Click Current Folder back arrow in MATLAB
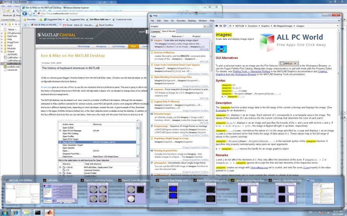The width and height of the screenshot is (347, 216). pos(2,24)
